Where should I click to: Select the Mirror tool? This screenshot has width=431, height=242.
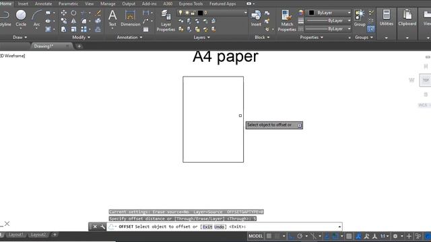click(73, 21)
